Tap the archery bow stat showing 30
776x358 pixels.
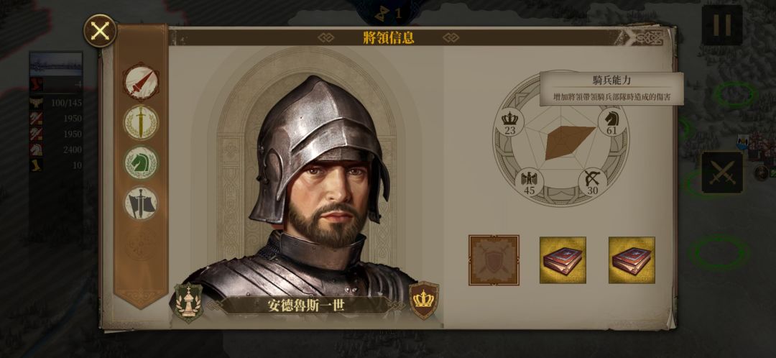tap(592, 182)
